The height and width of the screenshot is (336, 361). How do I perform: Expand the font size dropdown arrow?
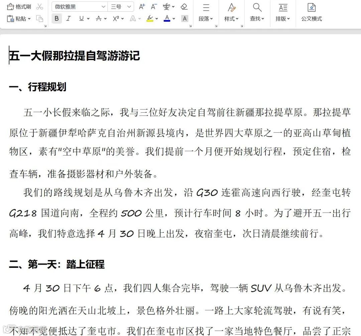[129, 7]
